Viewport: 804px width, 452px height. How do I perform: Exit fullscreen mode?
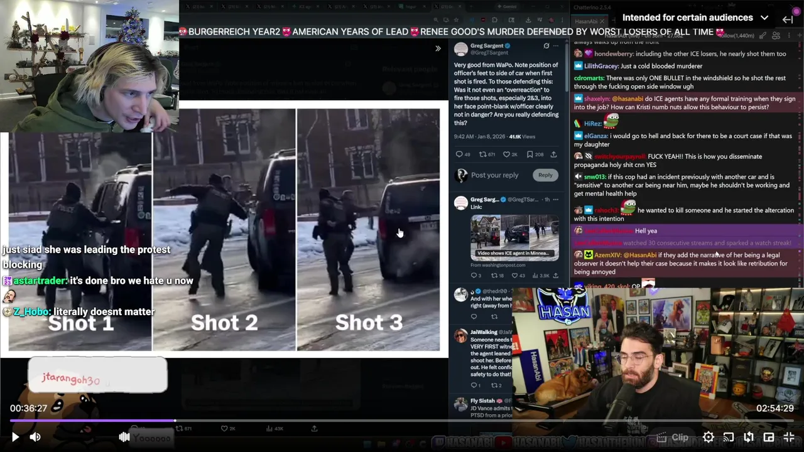pos(789,437)
